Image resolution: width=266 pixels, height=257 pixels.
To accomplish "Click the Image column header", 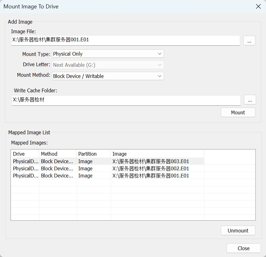I will pos(157,154).
